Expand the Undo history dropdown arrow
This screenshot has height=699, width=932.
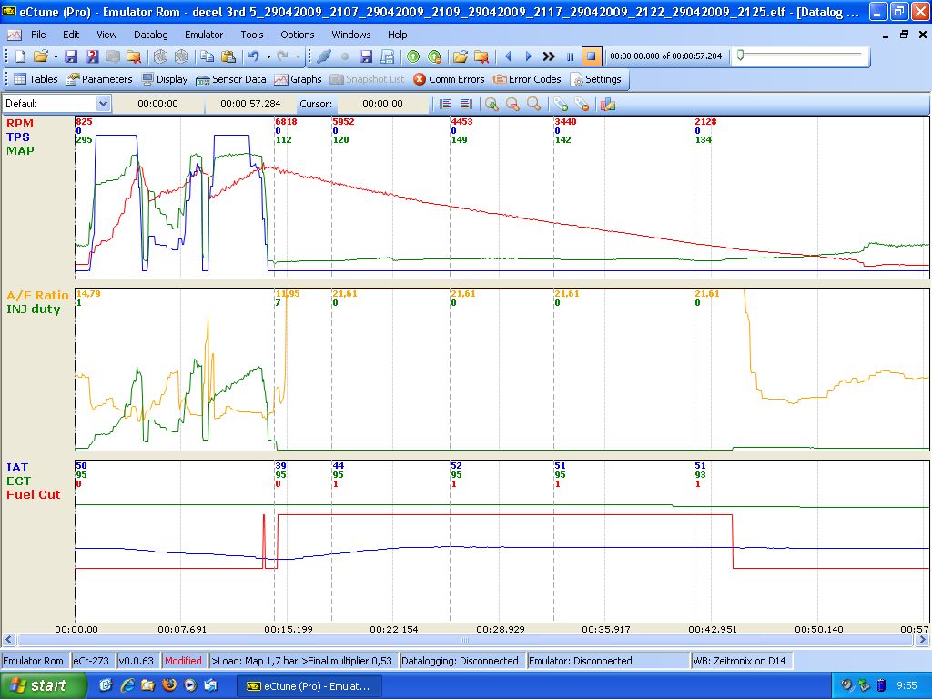point(268,56)
